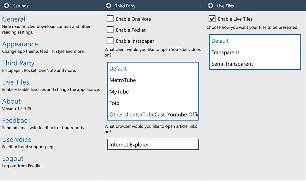Disable the Live Tiles checkbox
The image size is (306, 181).
[x=212, y=19]
